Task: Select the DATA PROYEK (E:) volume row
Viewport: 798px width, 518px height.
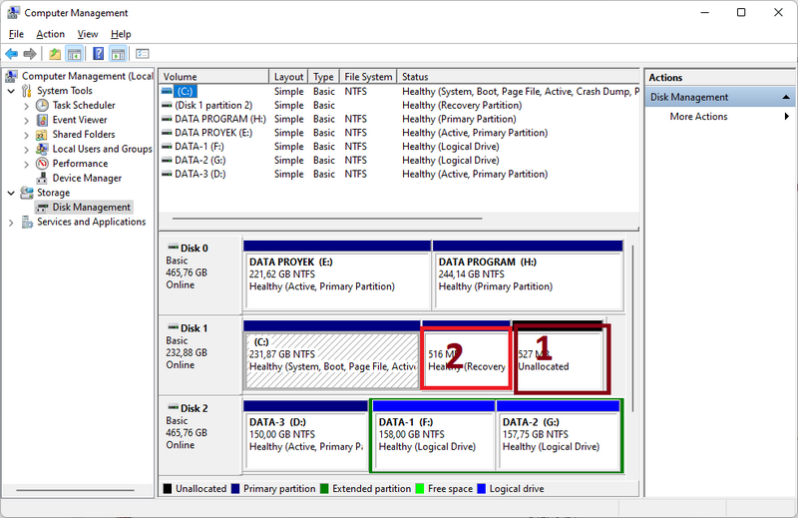Action: click(x=399, y=133)
